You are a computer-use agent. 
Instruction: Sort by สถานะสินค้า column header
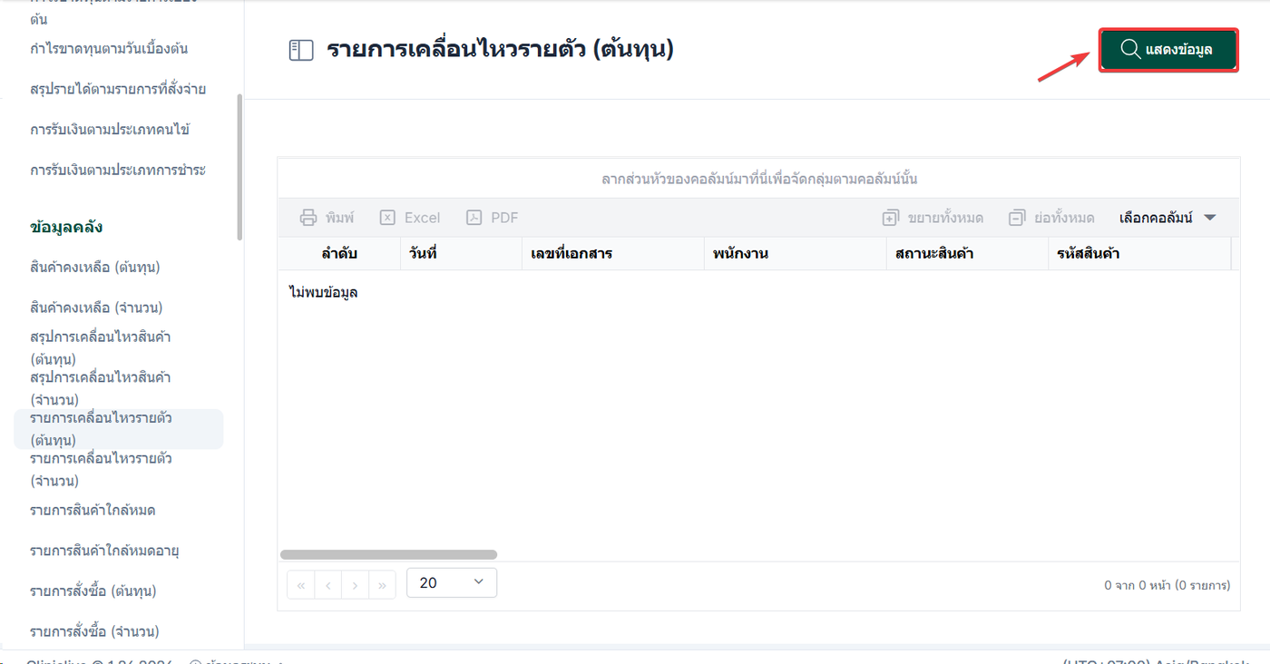click(967, 254)
